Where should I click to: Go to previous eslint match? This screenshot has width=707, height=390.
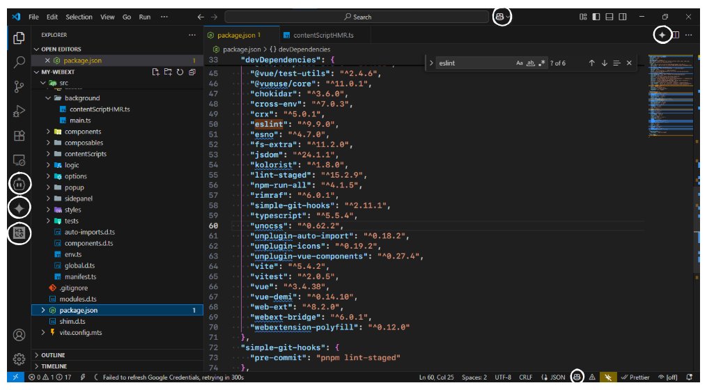tap(591, 63)
